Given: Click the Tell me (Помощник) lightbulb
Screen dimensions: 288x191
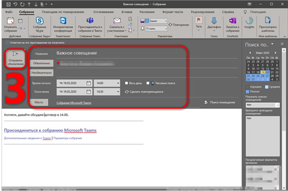Looking at the screenshot, I should [245, 12].
